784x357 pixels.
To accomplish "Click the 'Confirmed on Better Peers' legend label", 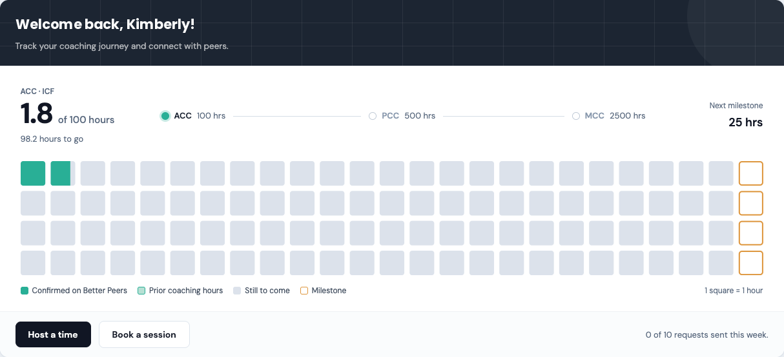I will (79, 291).
